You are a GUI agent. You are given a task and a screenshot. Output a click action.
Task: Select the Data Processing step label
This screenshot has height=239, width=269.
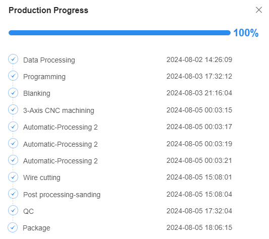49,60
